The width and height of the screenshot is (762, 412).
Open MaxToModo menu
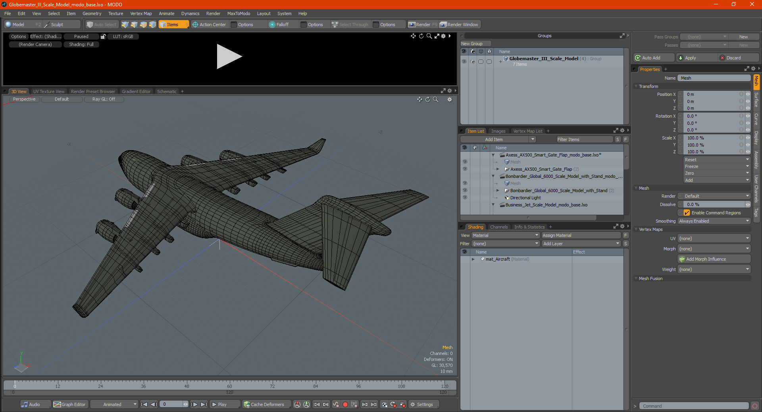tap(239, 13)
